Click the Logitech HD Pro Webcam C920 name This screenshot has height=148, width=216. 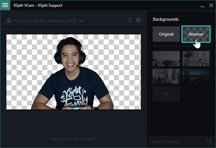click(45, 21)
